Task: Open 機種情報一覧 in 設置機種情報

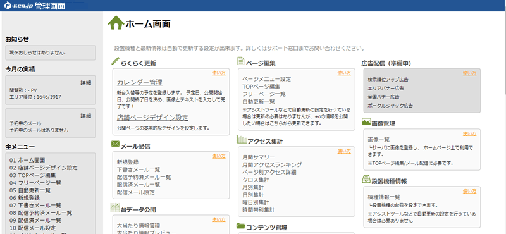Action: (x=384, y=197)
